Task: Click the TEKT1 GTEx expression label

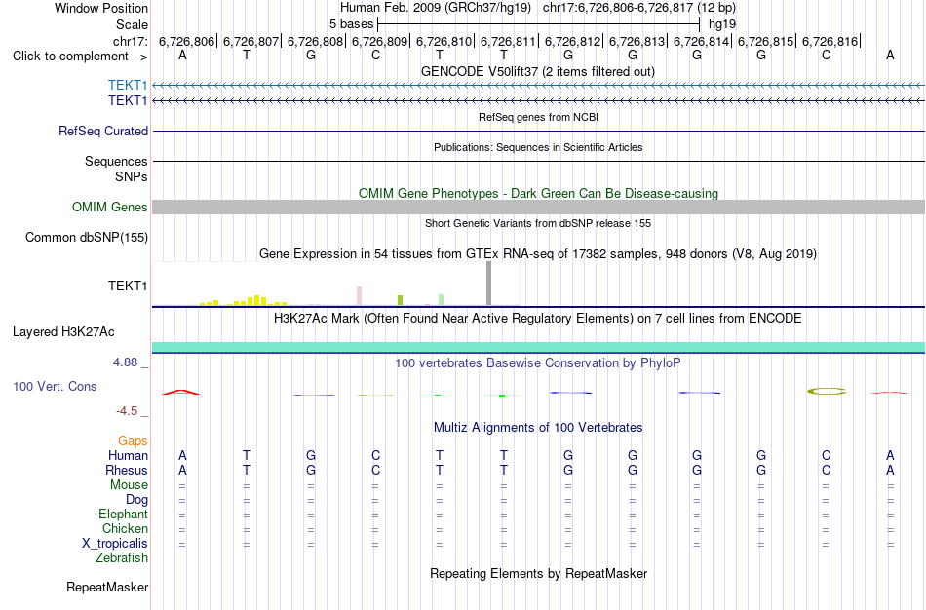Action: click(x=128, y=286)
